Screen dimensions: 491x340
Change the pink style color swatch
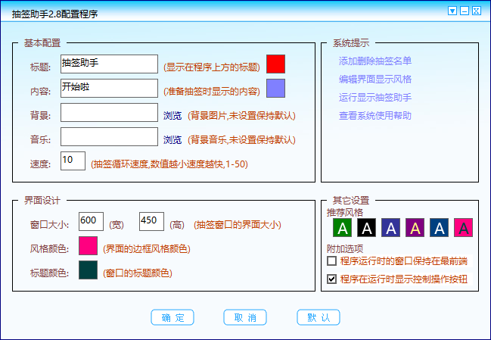pos(88,245)
